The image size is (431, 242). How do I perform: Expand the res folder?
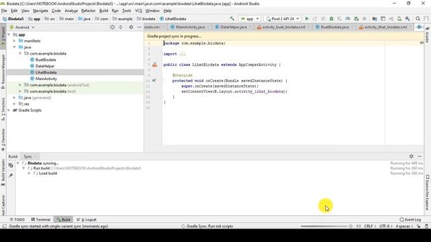click(x=15, y=104)
